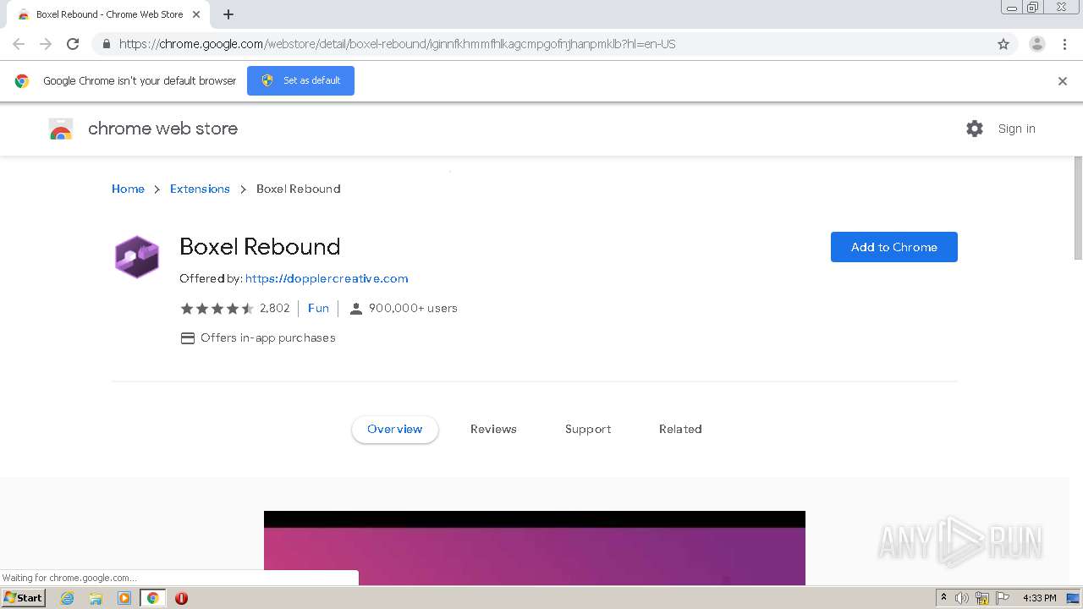The height and width of the screenshot is (609, 1083).
Task: Go to Extensions breadcrumb link
Action: (x=200, y=189)
